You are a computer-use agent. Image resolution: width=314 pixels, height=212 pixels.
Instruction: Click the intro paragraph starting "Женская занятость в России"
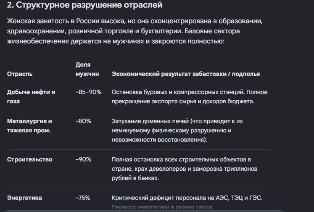(x=135, y=31)
